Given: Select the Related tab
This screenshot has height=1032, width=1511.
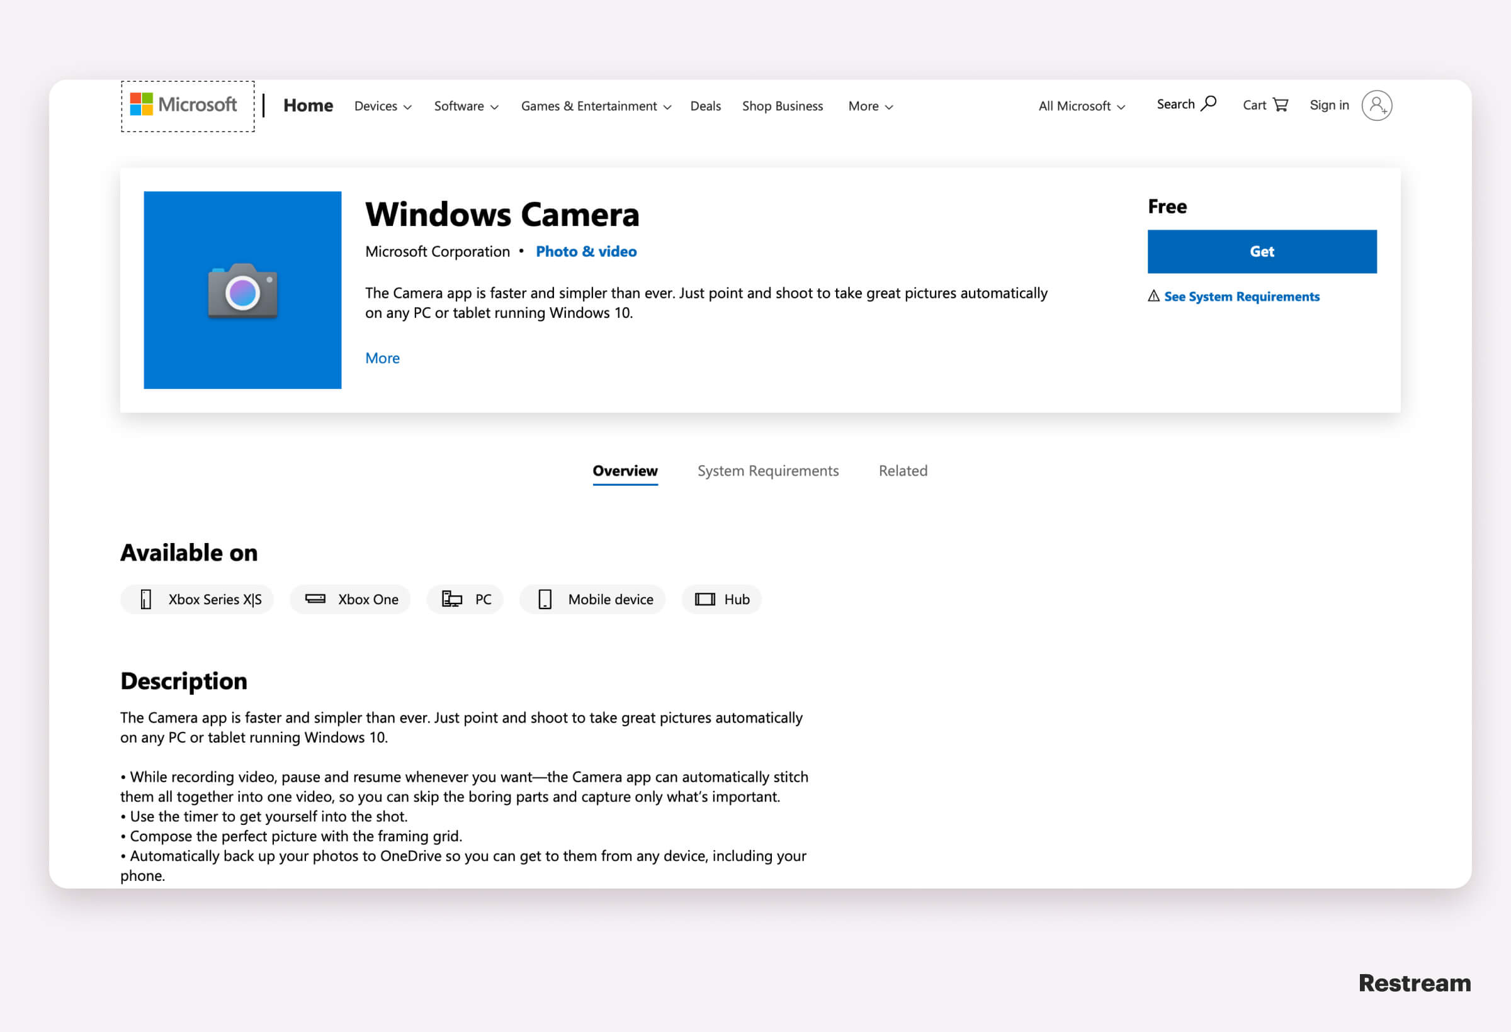Looking at the screenshot, I should coord(902,469).
